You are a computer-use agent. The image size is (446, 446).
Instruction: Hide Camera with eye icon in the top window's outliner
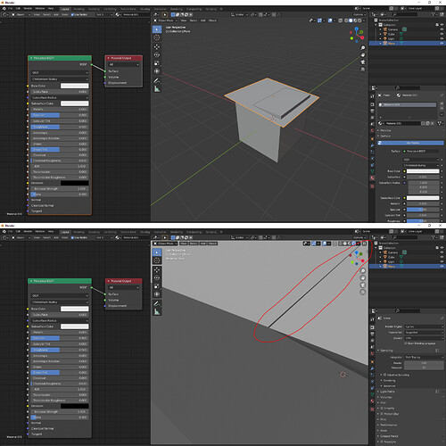[x=442, y=29]
